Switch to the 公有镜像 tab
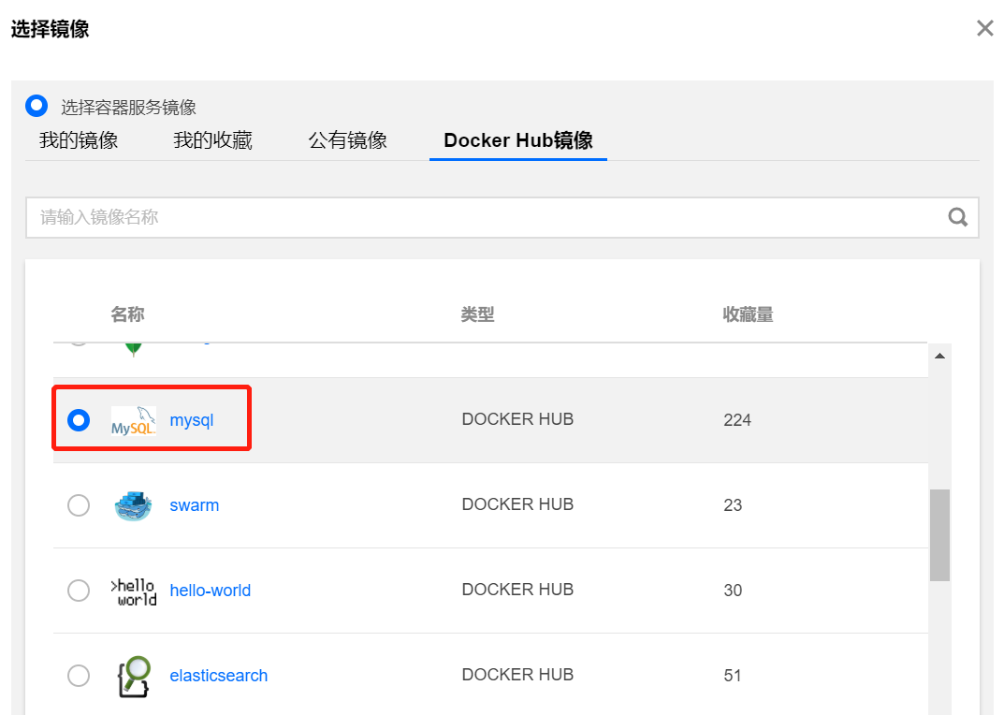This screenshot has height=715, width=1004. [348, 140]
